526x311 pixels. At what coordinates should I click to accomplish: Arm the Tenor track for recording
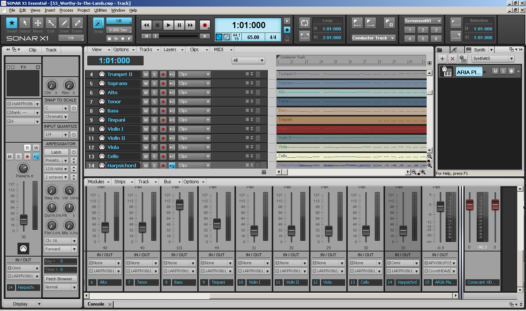pyautogui.click(x=163, y=101)
